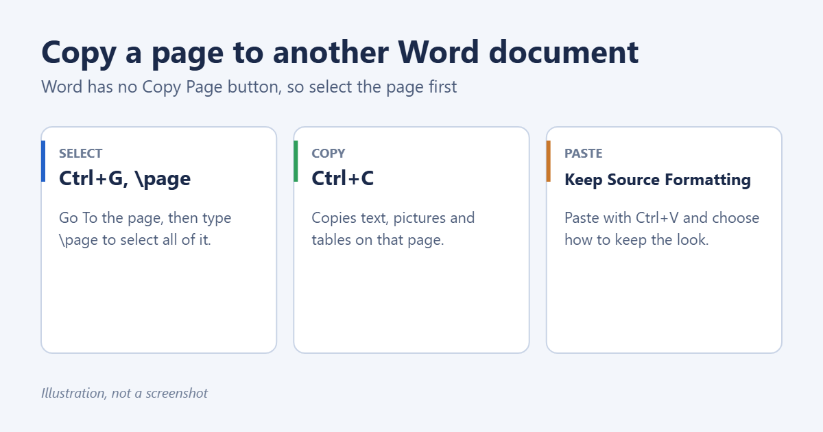The width and height of the screenshot is (823, 432).
Task: Click the footnote "Illustration, not a screenshot"
Action: (124, 394)
